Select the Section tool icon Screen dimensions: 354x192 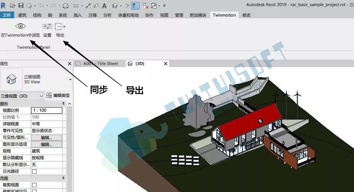(x=127, y=6)
